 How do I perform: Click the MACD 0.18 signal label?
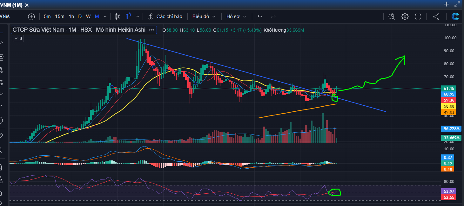pyautogui.click(x=447, y=169)
